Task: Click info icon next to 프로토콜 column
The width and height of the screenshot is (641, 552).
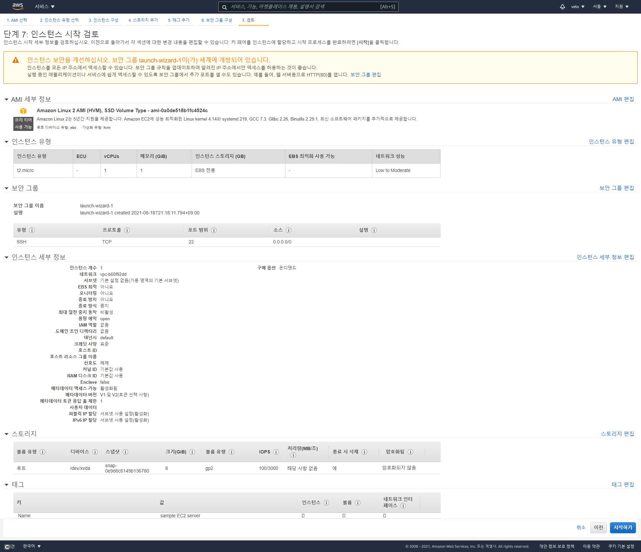Action: tap(127, 230)
